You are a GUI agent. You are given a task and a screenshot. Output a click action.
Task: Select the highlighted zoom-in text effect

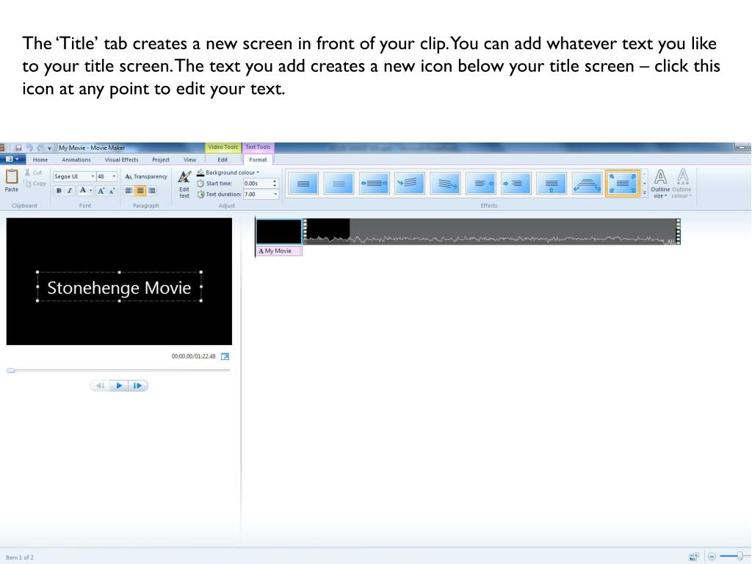[x=623, y=184]
